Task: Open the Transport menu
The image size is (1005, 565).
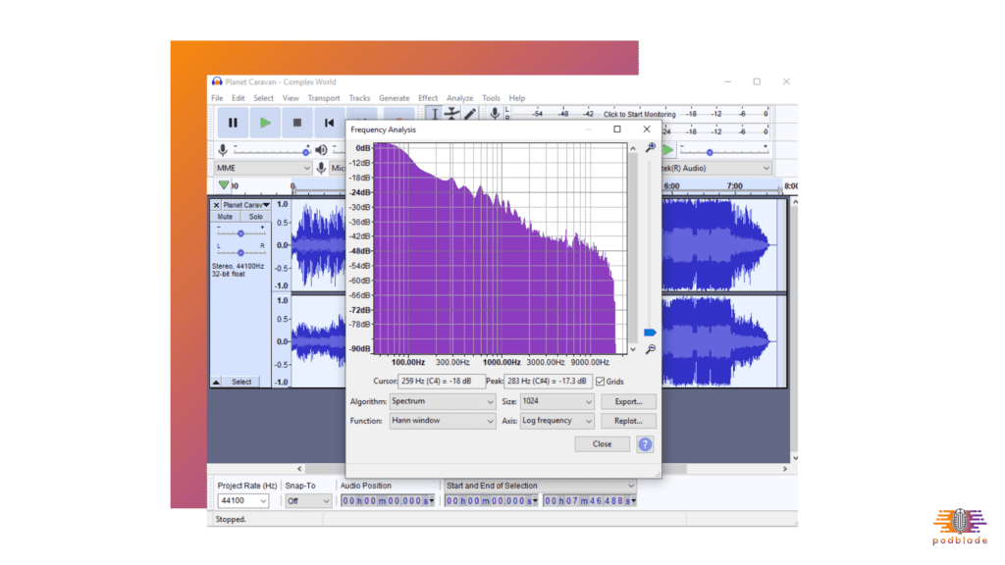Action: 324,98
